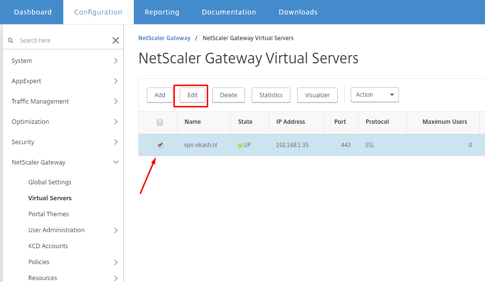
Task: Click the Add button
Action: [x=159, y=95]
